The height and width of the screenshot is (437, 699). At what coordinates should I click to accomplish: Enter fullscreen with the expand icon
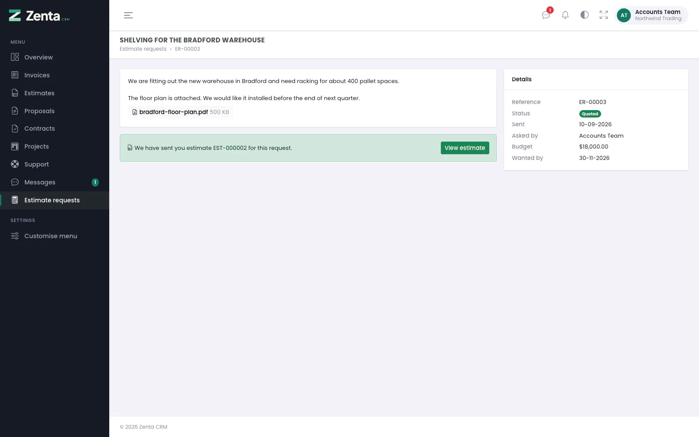tap(604, 15)
